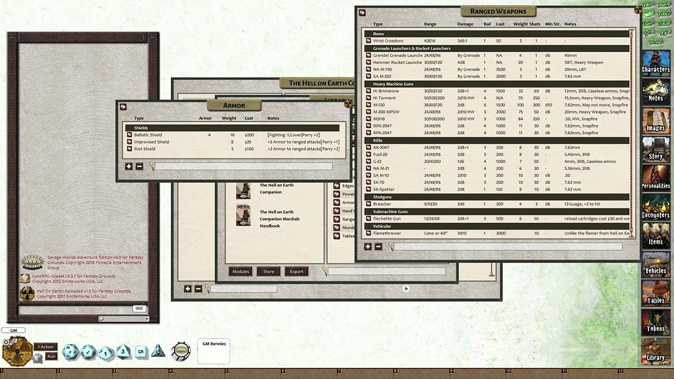Open the Init tracker from the top-right menu

pos(648,5)
